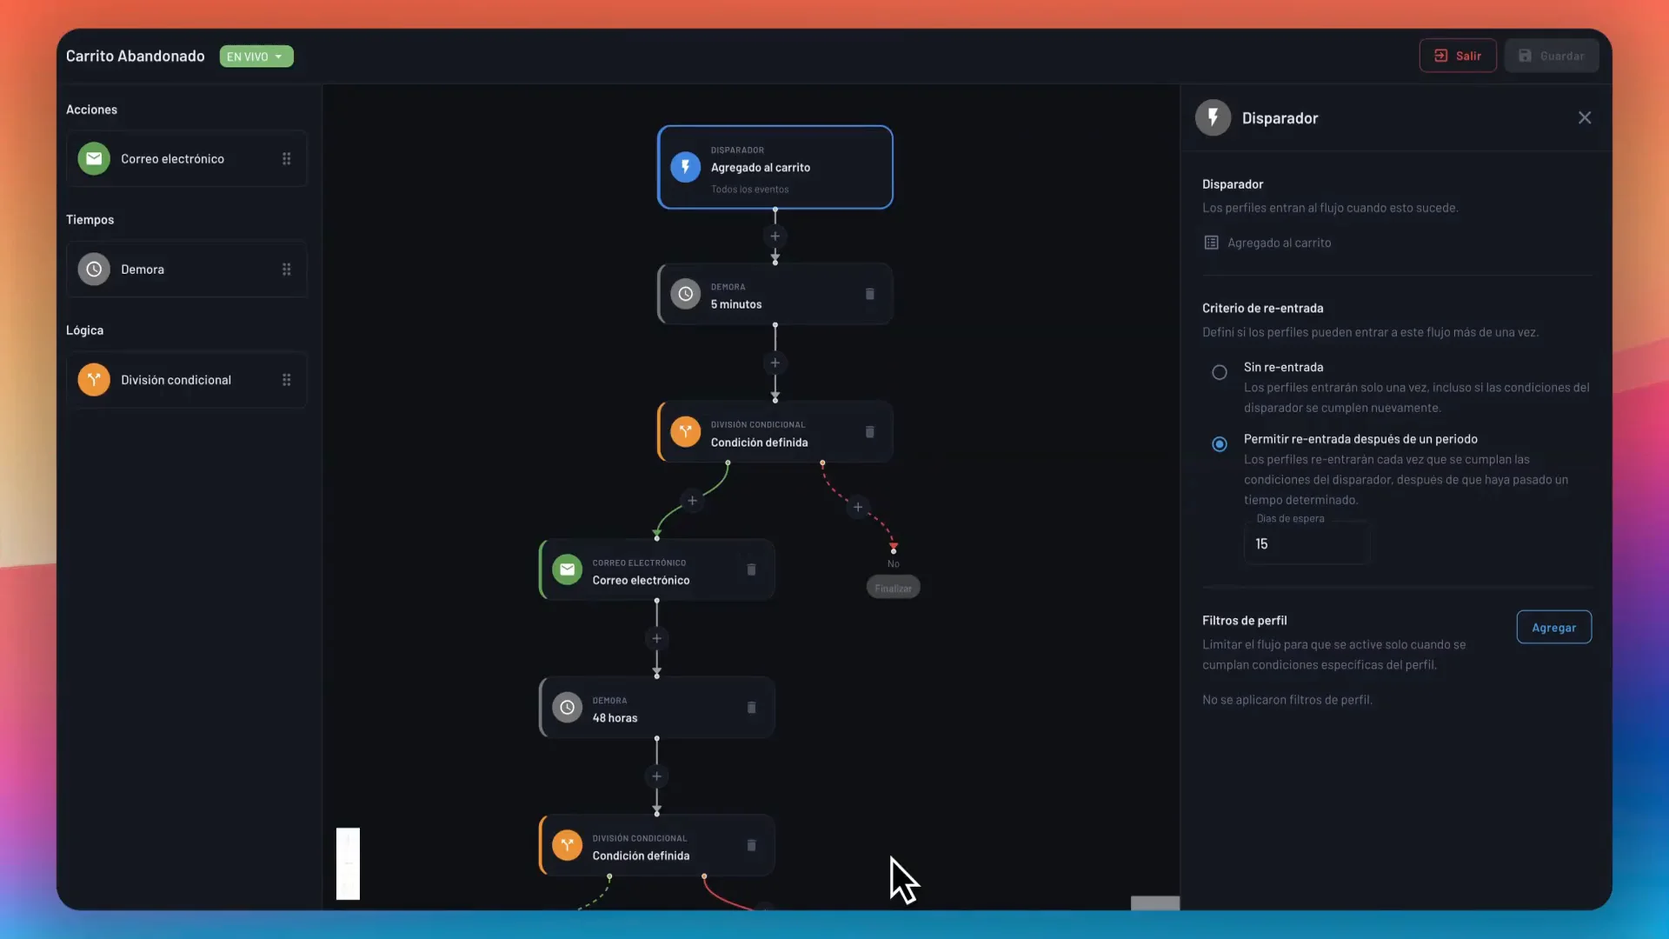Click the Días de espera input field

(x=1307, y=543)
